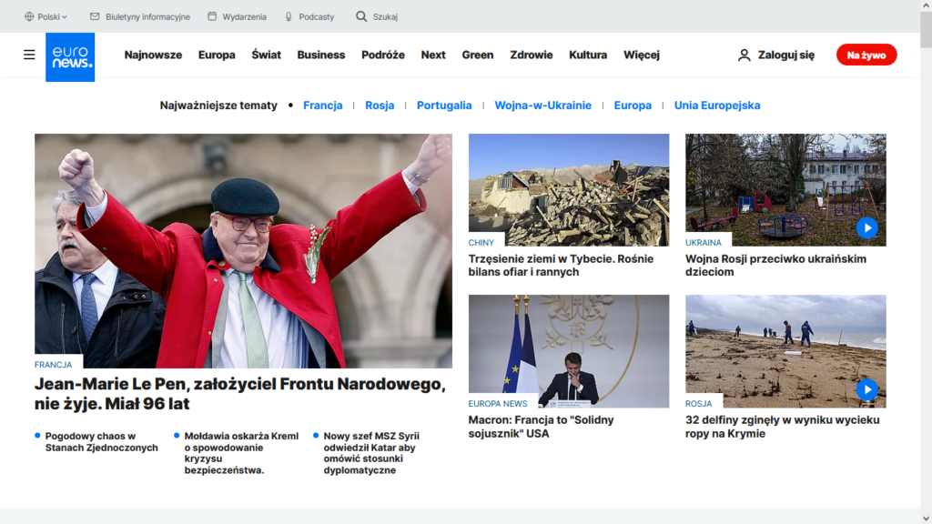
Task: Click the Na żywo live button
Action: [x=866, y=55]
